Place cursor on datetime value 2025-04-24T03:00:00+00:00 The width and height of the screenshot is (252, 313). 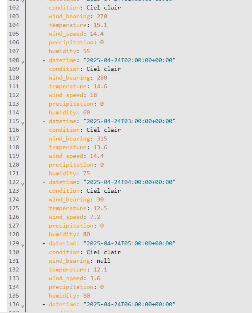coord(129,121)
